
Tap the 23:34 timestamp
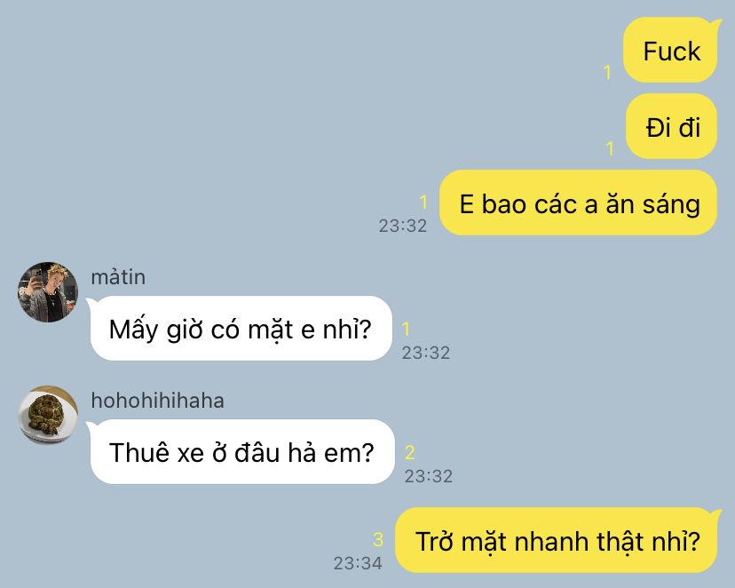coord(358,562)
